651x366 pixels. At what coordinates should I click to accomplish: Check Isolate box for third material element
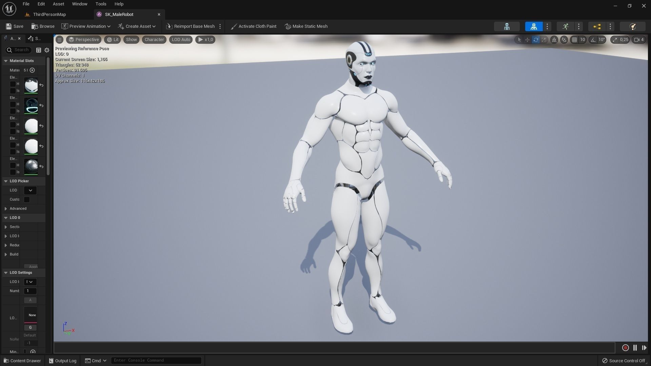[x=13, y=131]
